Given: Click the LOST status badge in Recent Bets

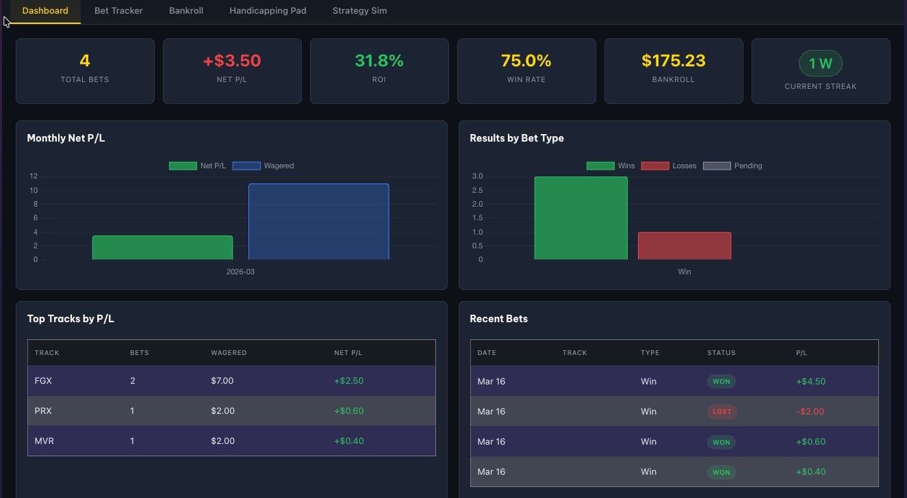Looking at the screenshot, I should (721, 412).
